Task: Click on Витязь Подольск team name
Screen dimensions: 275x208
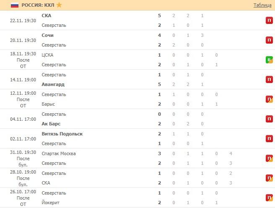Action: 62,134
